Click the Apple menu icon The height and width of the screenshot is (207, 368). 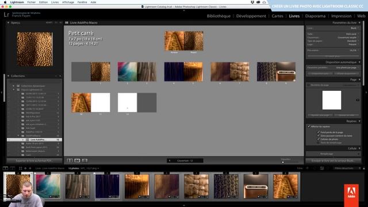tap(5, 2)
